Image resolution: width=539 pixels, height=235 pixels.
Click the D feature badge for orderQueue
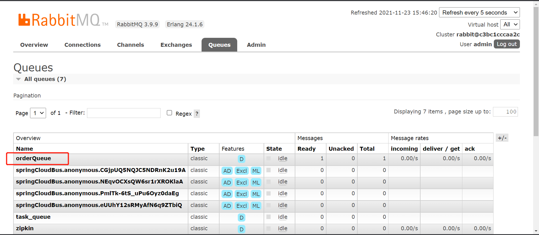tap(241, 159)
